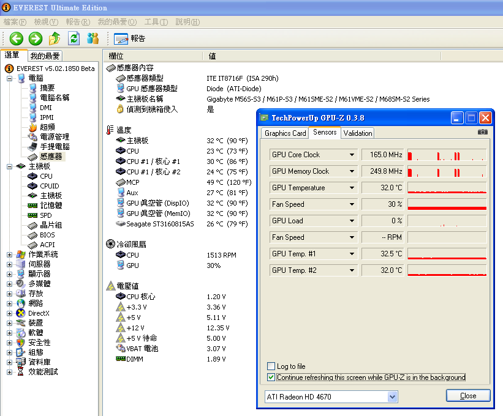Go forward with the green right arrow
This screenshot has width=503, height=416.
[36, 39]
